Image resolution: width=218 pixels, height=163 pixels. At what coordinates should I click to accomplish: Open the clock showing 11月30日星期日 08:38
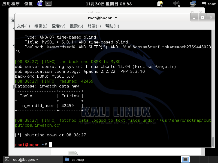pos(109,4)
